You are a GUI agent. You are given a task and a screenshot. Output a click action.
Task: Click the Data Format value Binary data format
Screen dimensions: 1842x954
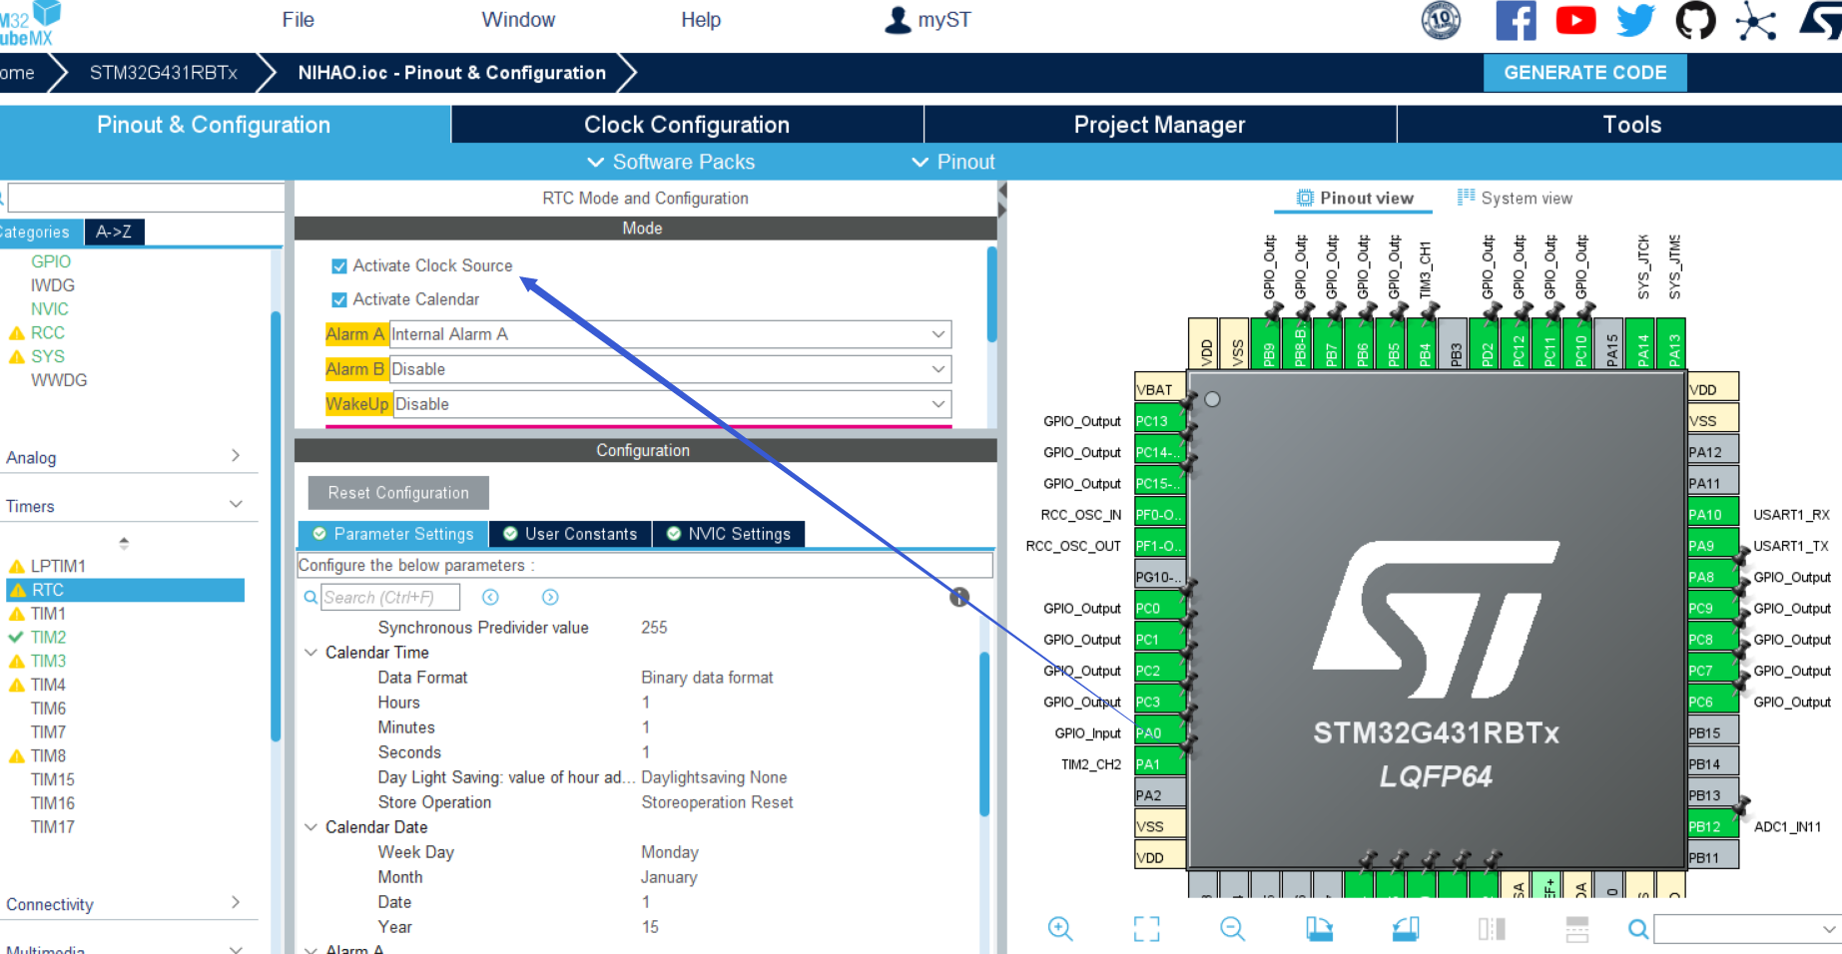(x=707, y=678)
